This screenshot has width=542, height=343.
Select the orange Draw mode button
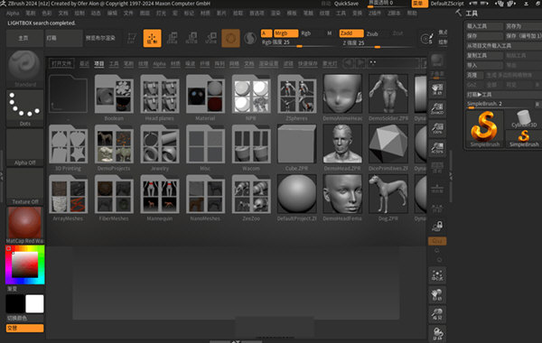click(x=152, y=38)
